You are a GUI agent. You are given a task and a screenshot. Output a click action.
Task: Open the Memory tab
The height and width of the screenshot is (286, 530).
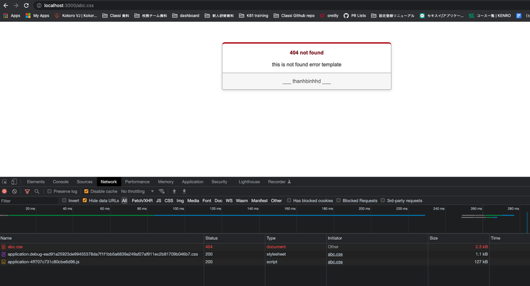point(166,181)
